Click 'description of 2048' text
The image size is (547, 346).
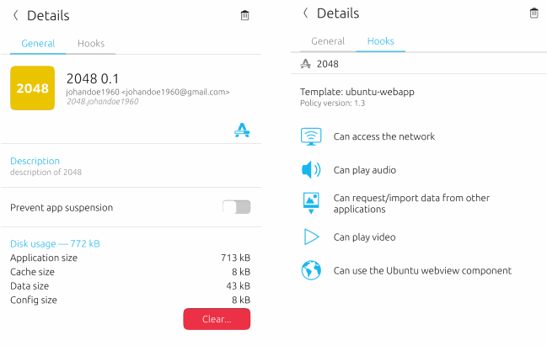point(46,172)
